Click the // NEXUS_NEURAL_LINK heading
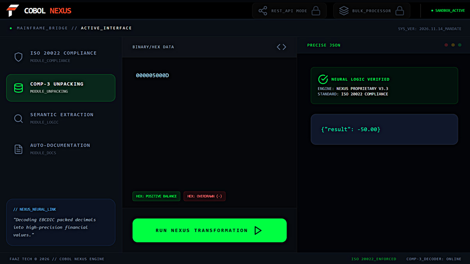The width and height of the screenshot is (470, 264). pos(35,209)
